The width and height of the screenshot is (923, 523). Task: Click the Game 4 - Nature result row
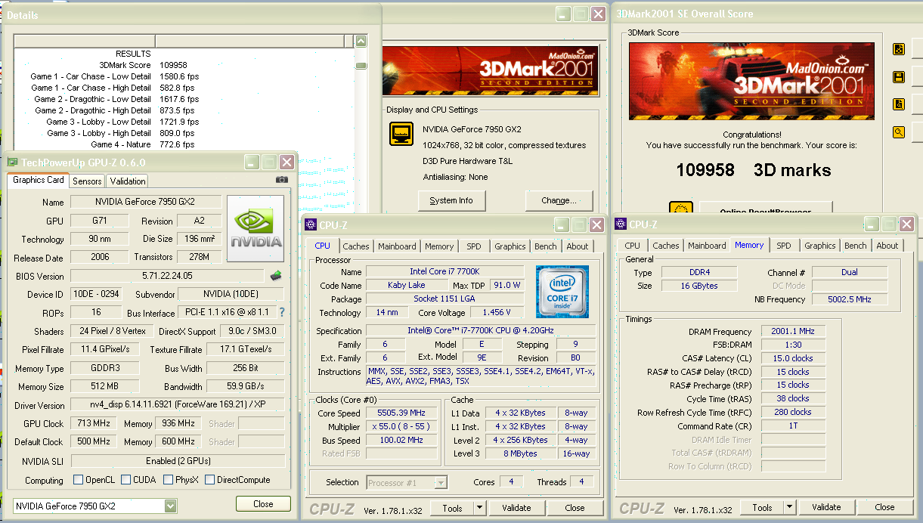click(x=184, y=144)
